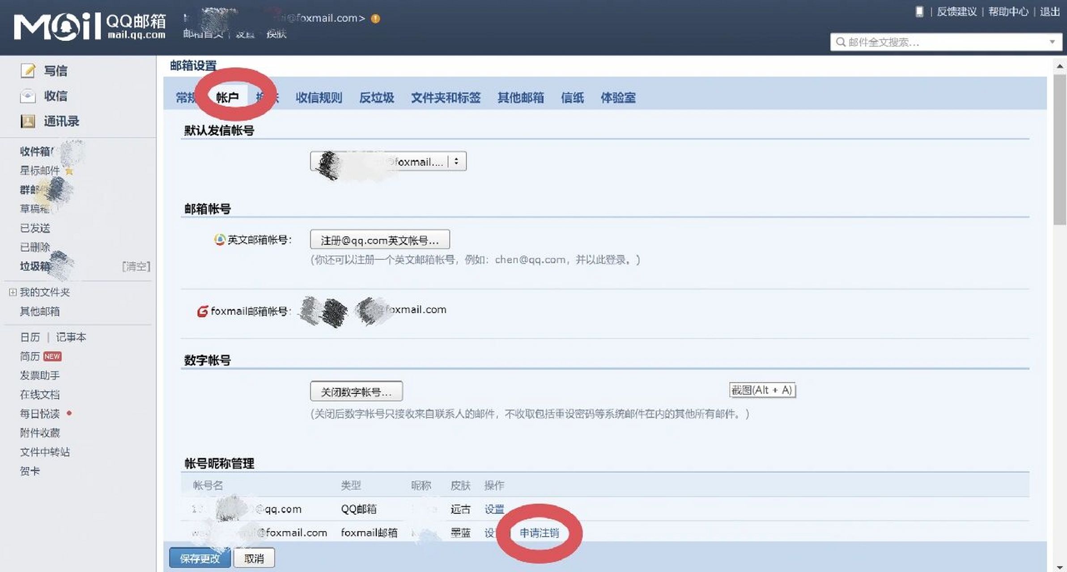This screenshot has width=1067, height=572.
Task: Click the yellow warning icon beside the account address
Action: coord(376,18)
